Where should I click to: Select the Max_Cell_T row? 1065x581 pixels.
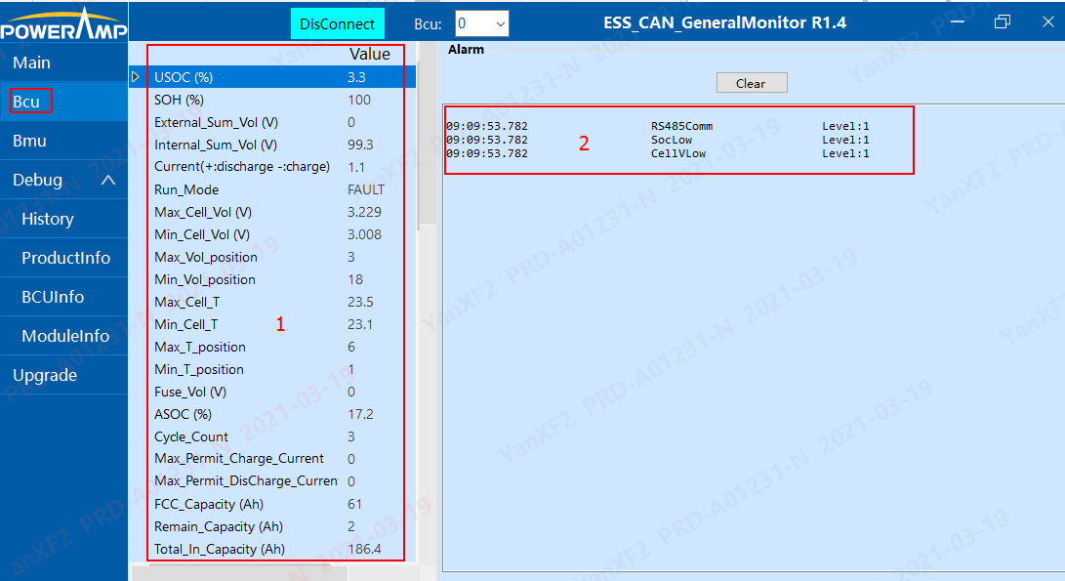272,302
